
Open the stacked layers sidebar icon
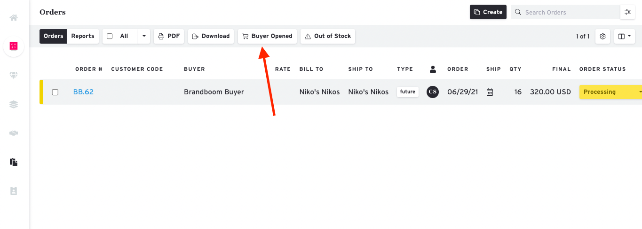pyautogui.click(x=14, y=104)
